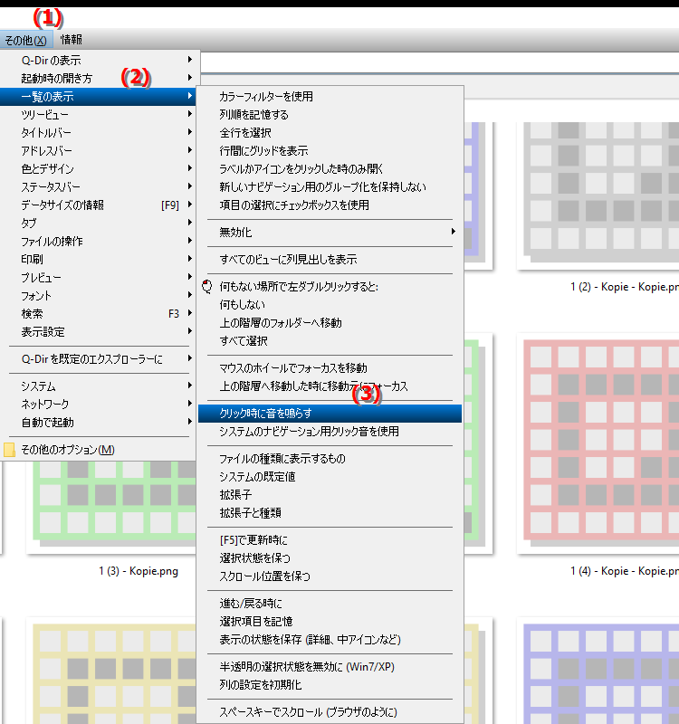This screenshot has height=724, width=679.
Task: Open the ネットワーク submenu
Action: (x=100, y=404)
